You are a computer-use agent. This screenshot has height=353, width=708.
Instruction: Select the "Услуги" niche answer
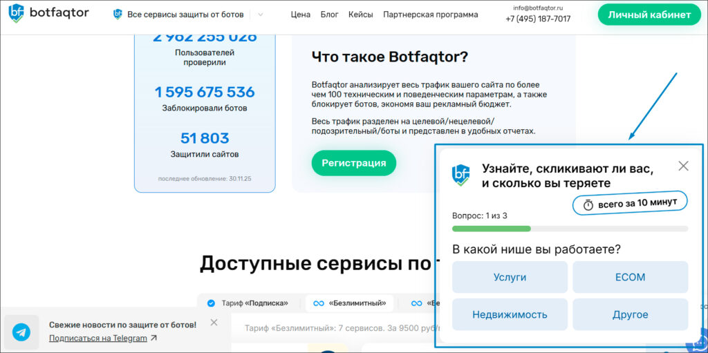[510, 277]
